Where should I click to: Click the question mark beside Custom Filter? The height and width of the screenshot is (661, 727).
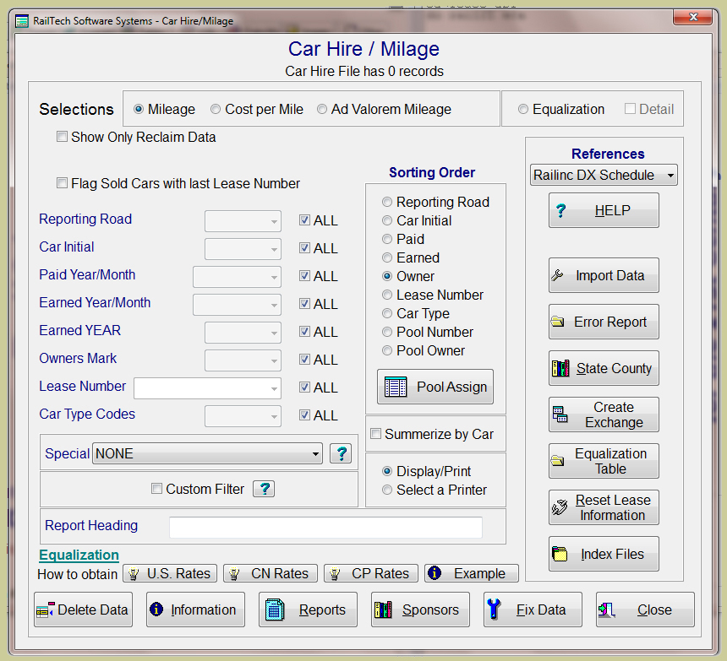[x=264, y=489]
